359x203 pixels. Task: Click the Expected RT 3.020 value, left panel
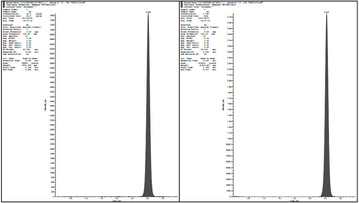28,51
